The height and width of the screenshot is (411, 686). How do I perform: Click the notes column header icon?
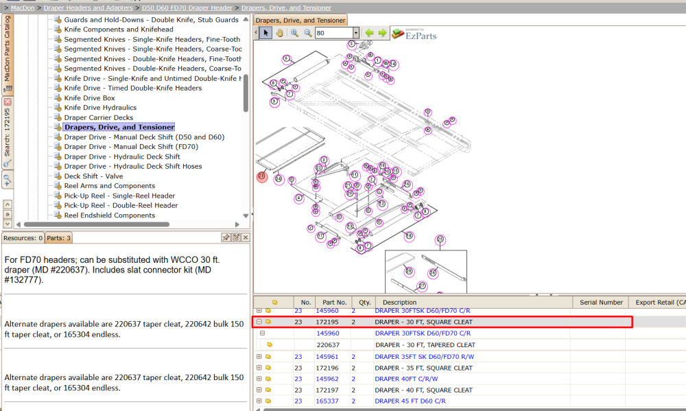coord(275,303)
